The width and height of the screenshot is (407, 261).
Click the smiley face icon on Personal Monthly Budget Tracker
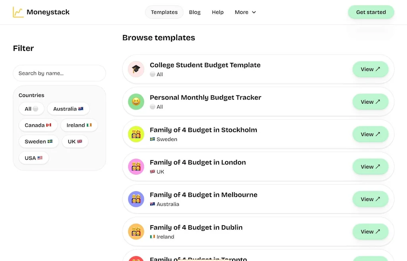click(x=136, y=102)
